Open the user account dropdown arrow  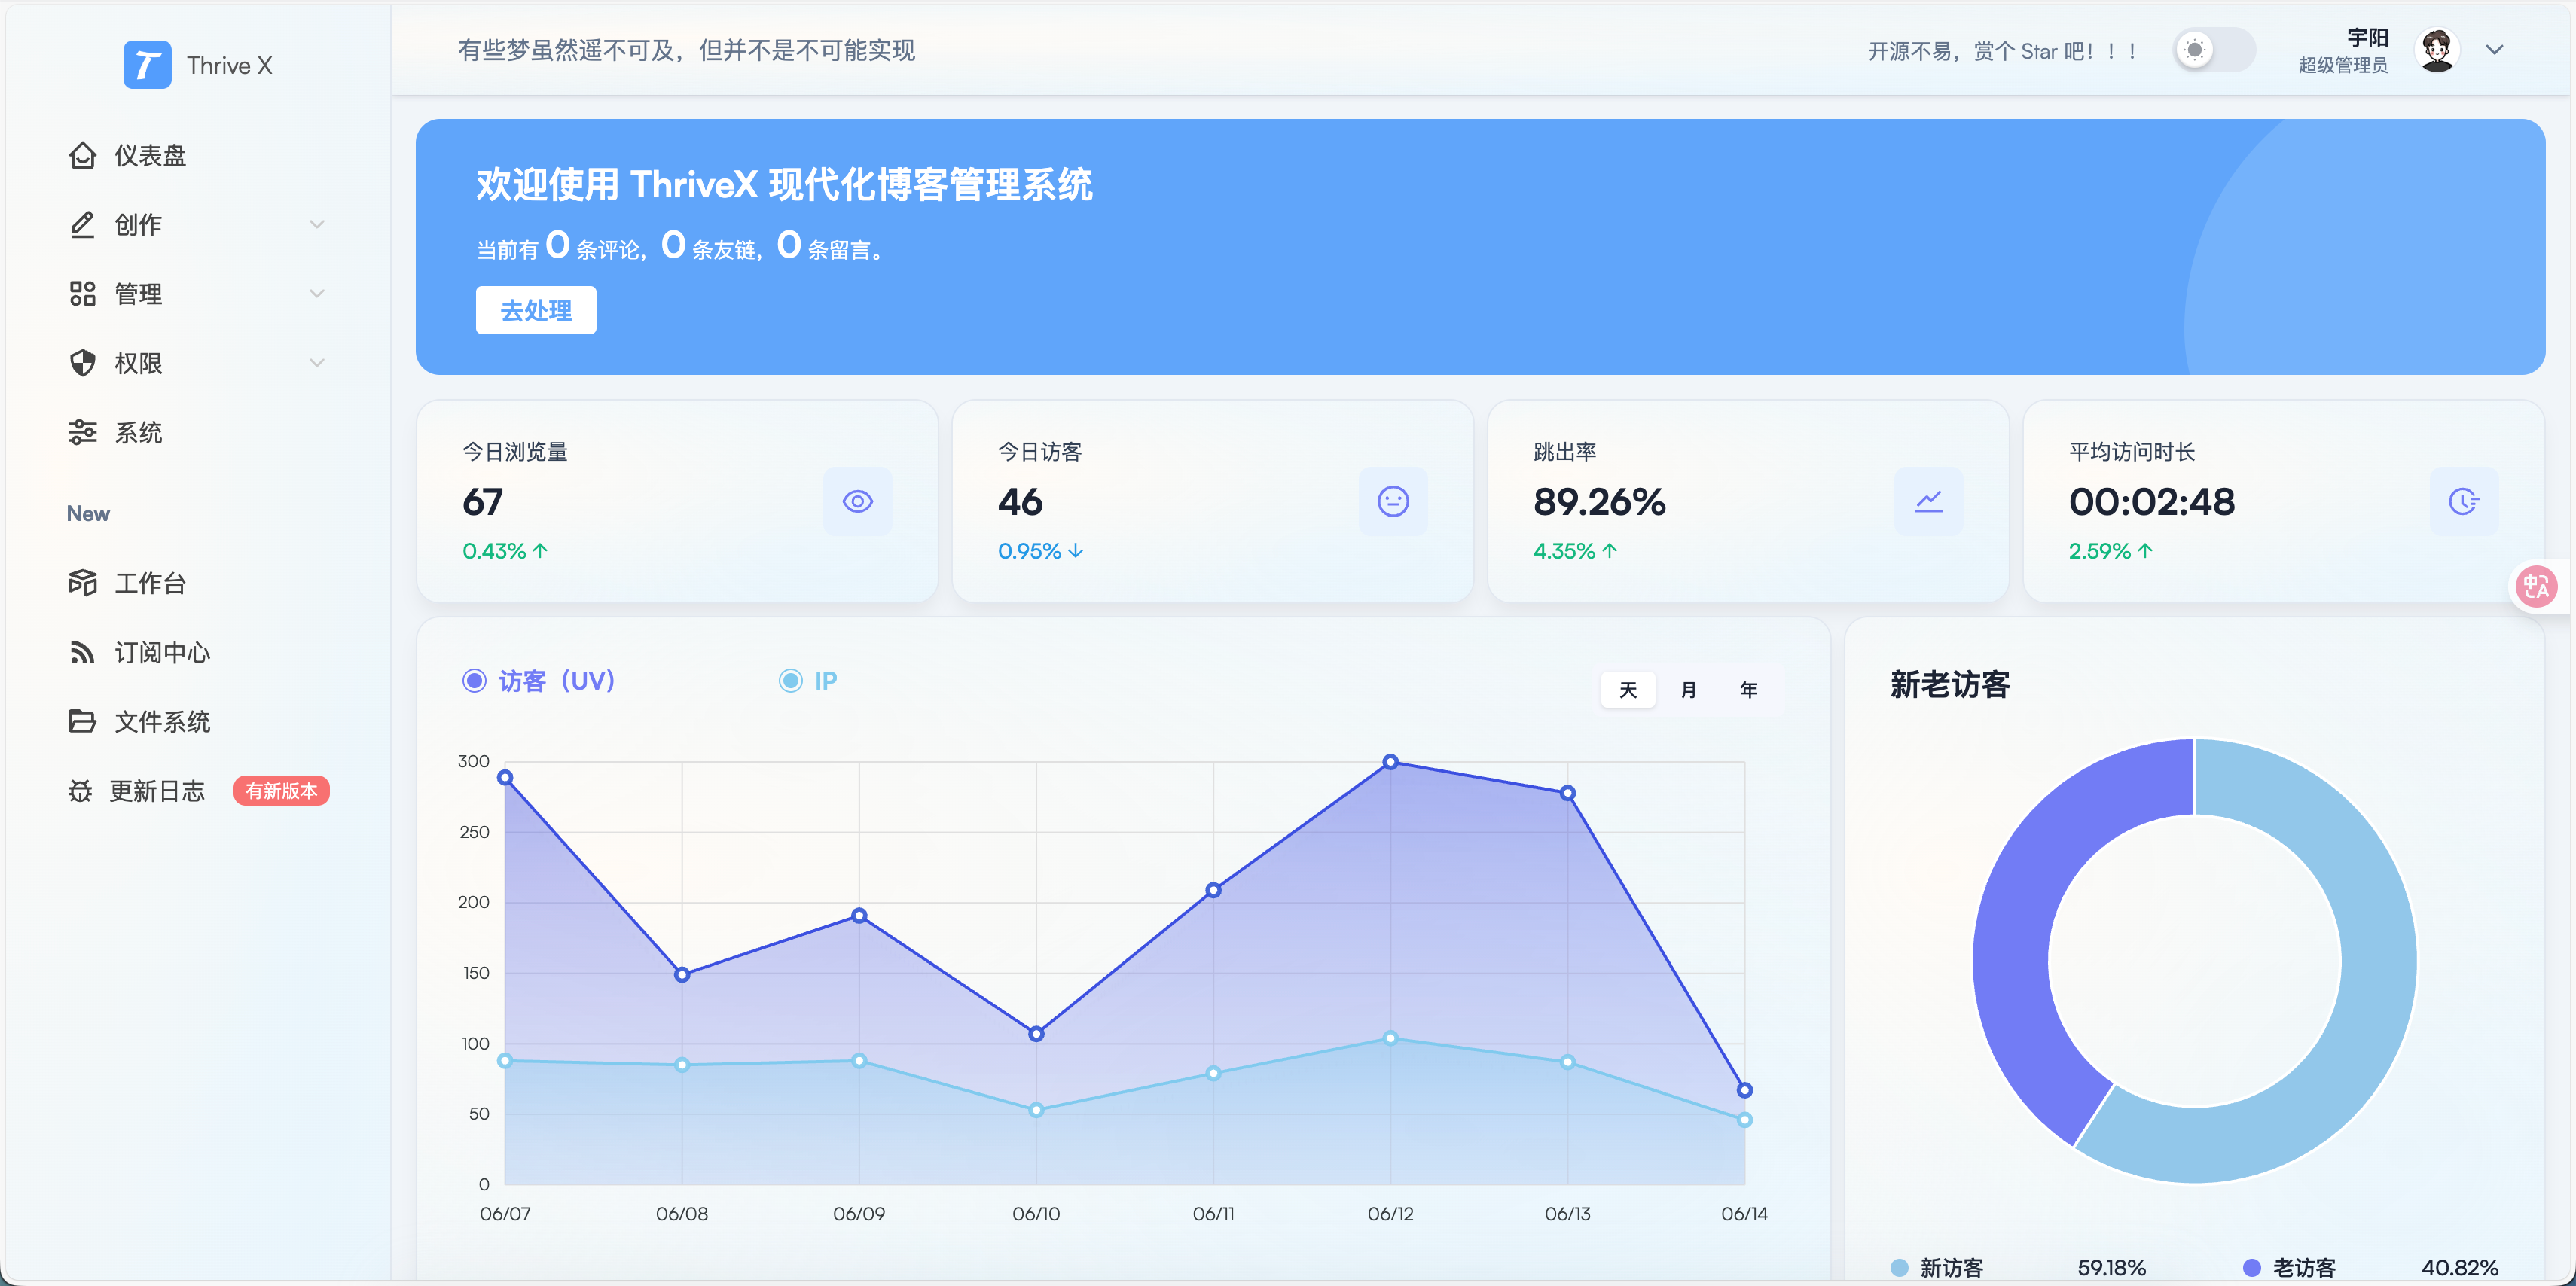(2494, 50)
